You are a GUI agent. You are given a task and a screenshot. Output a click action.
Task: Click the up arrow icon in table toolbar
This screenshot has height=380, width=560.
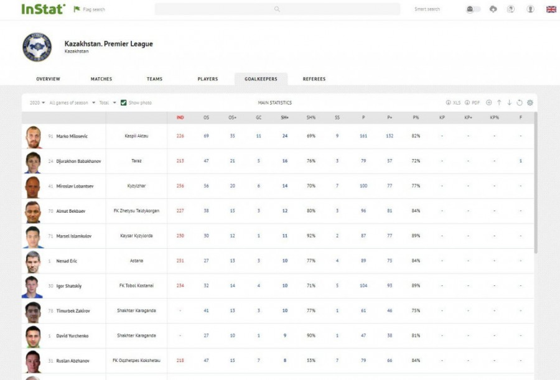click(x=499, y=103)
